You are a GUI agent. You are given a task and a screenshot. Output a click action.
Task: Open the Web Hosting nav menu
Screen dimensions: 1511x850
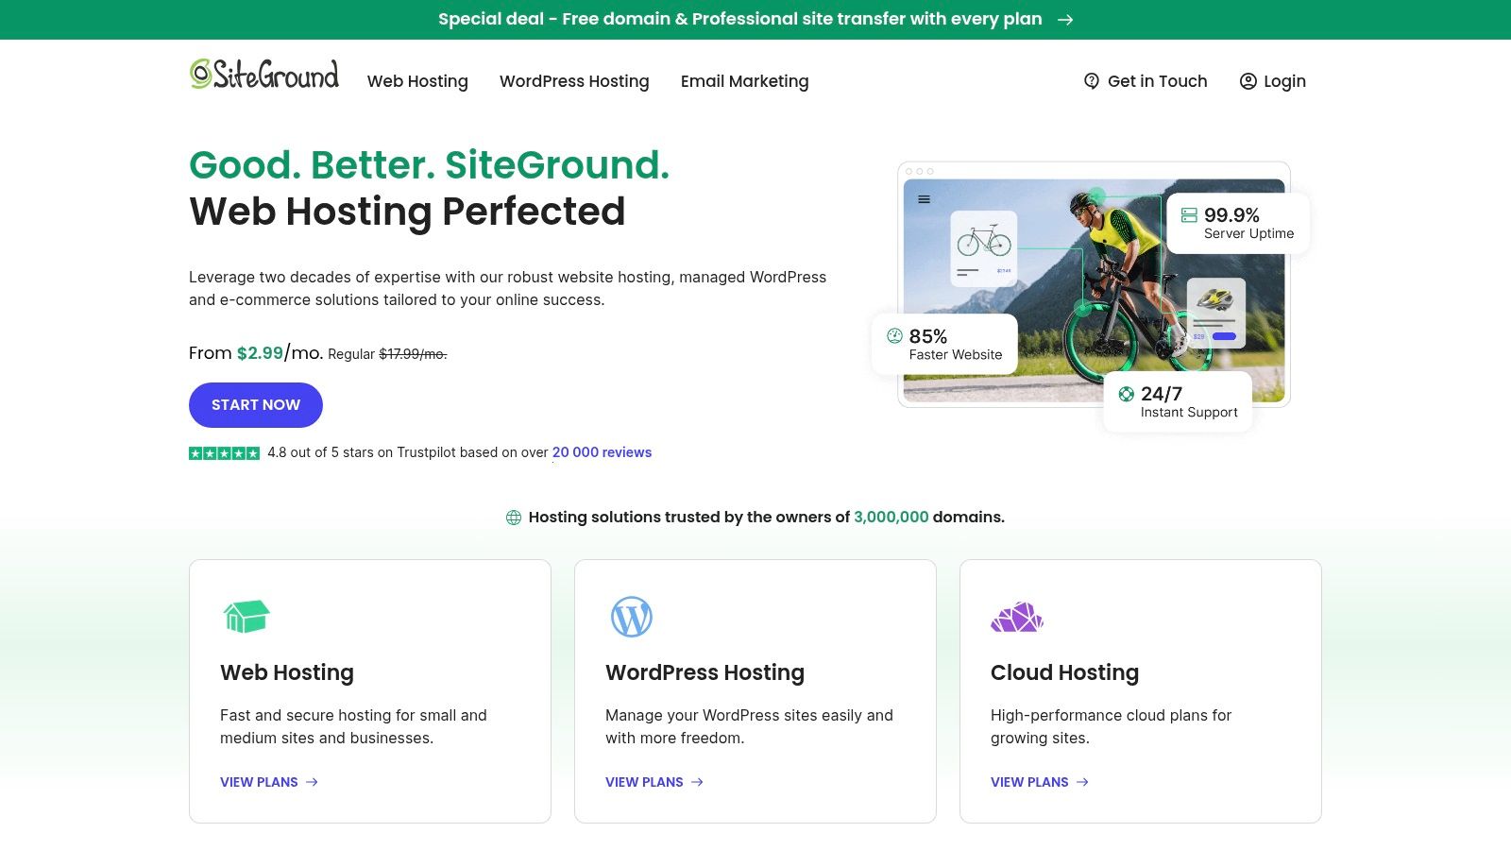417,81
